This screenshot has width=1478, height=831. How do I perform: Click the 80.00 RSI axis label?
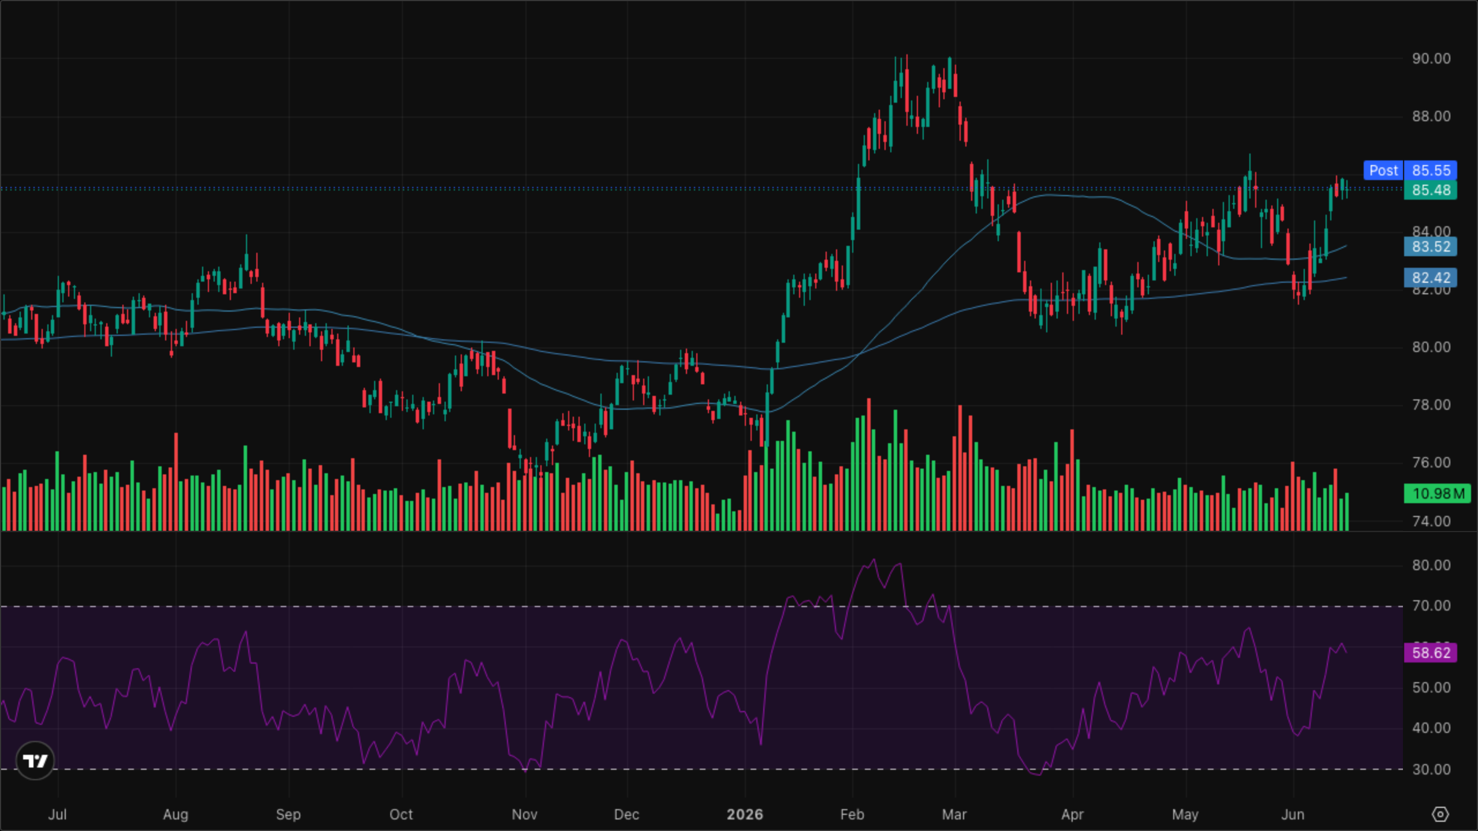(1431, 565)
